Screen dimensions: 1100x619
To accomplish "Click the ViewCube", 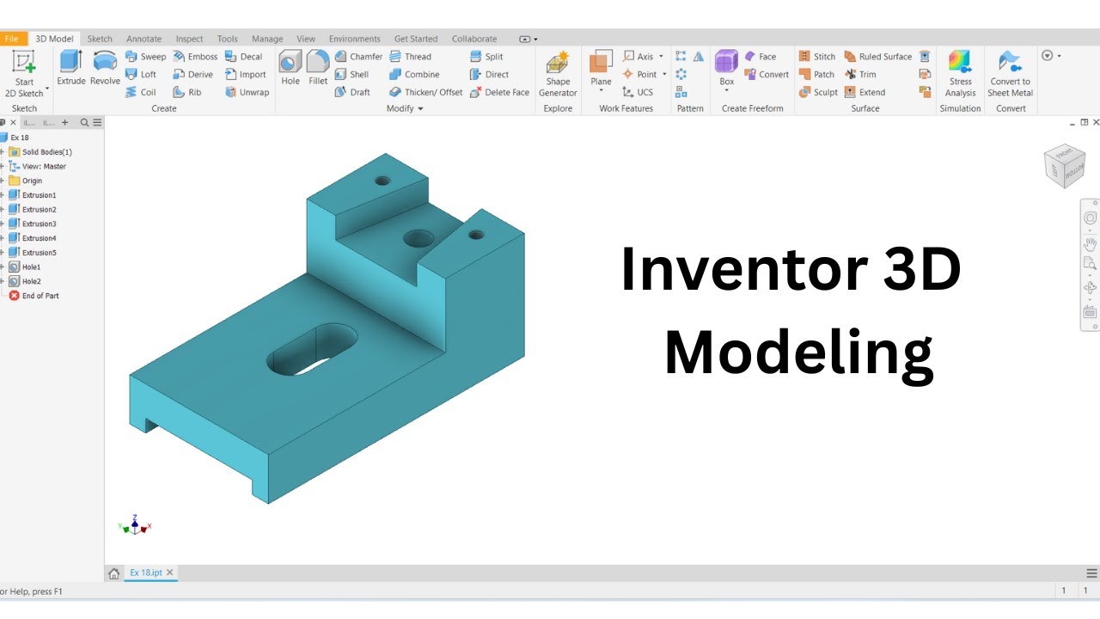I will (1064, 166).
